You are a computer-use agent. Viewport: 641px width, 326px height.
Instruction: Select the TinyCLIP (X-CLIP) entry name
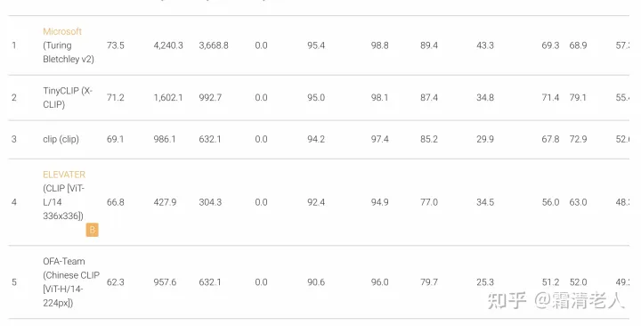68,98
